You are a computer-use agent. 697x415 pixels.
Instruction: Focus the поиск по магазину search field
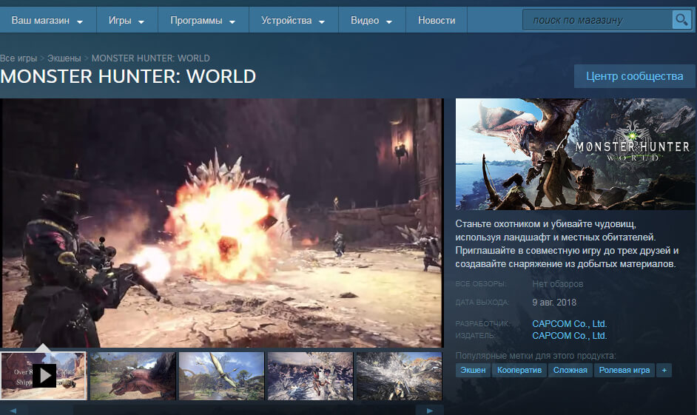[597, 20]
